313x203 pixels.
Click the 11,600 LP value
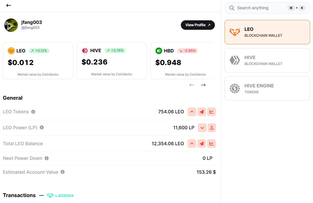[184, 128]
